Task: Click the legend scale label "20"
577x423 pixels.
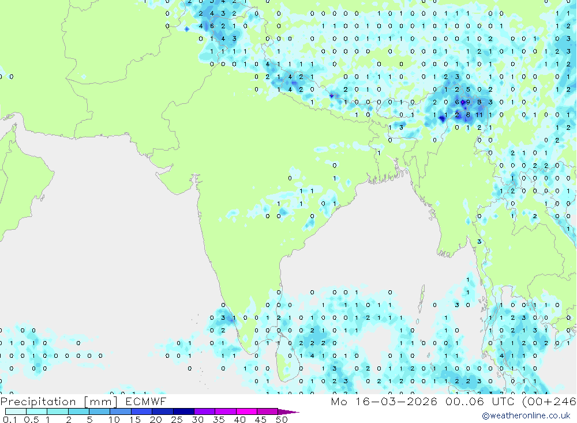Action: (x=156, y=420)
